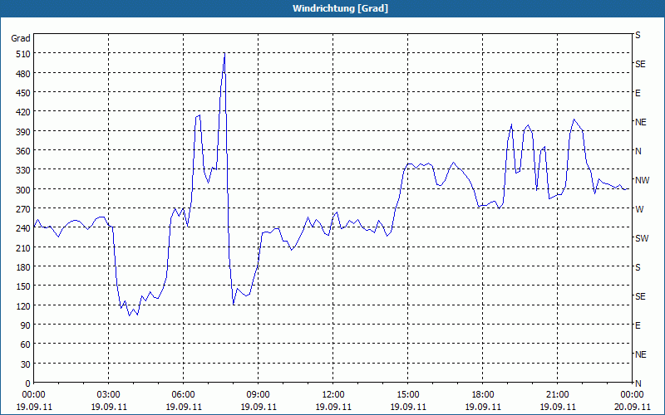Viewport: 665px width, 415px height.
Task: Click the chart title 'Windrichtung [Grad]'
Action: pos(340,8)
